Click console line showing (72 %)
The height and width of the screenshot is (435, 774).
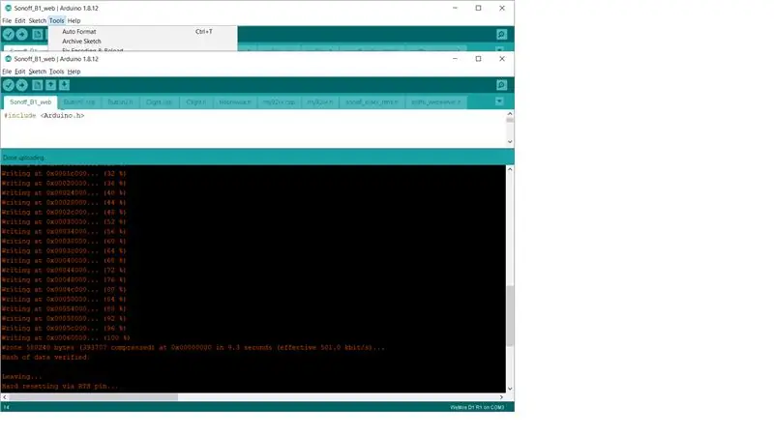tap(64, 271)
